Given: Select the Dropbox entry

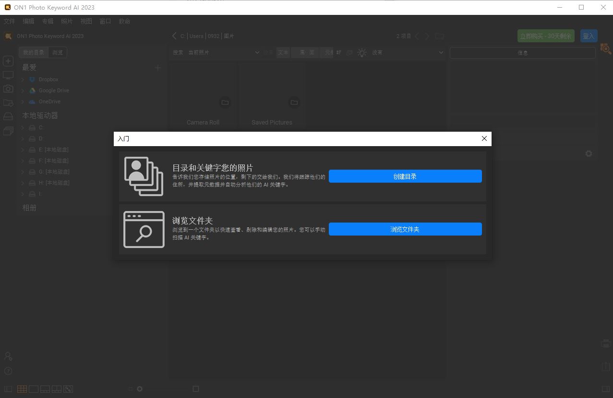Looking at the screenshot, I should coord(48,79).
